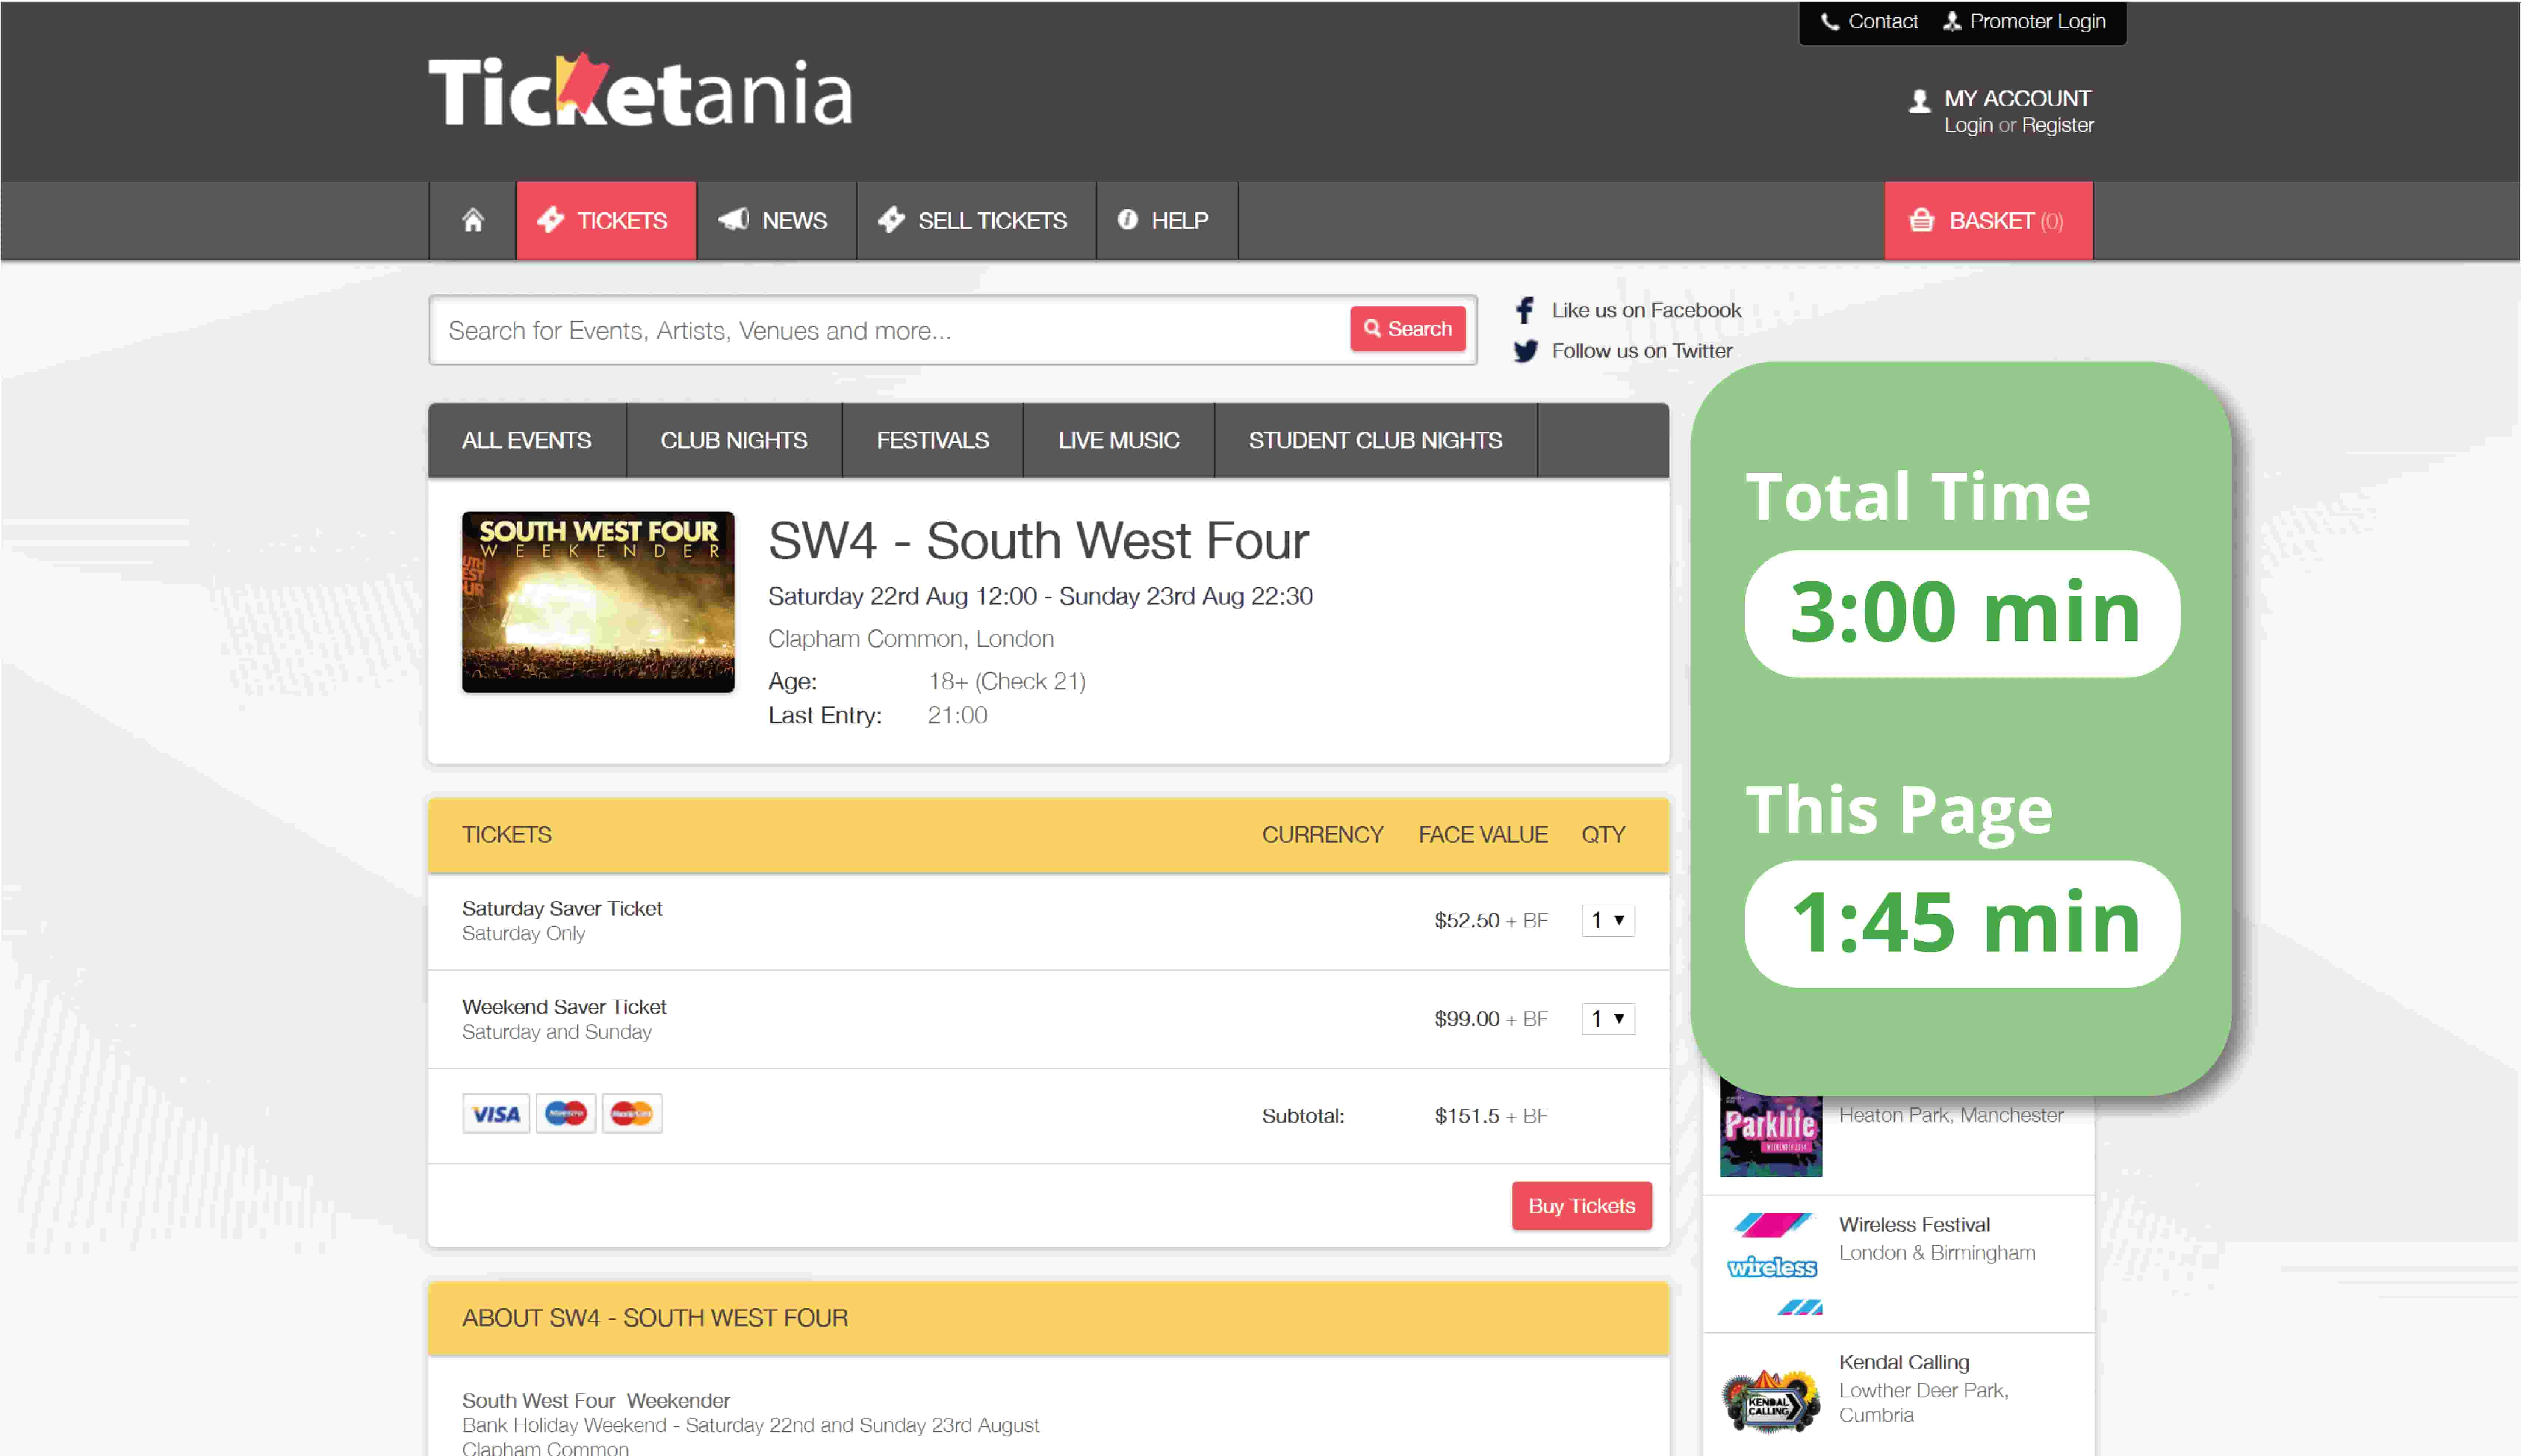Select the Club Nights tab
This screenshot has height=1456, width=2522.
click(734, 440)
